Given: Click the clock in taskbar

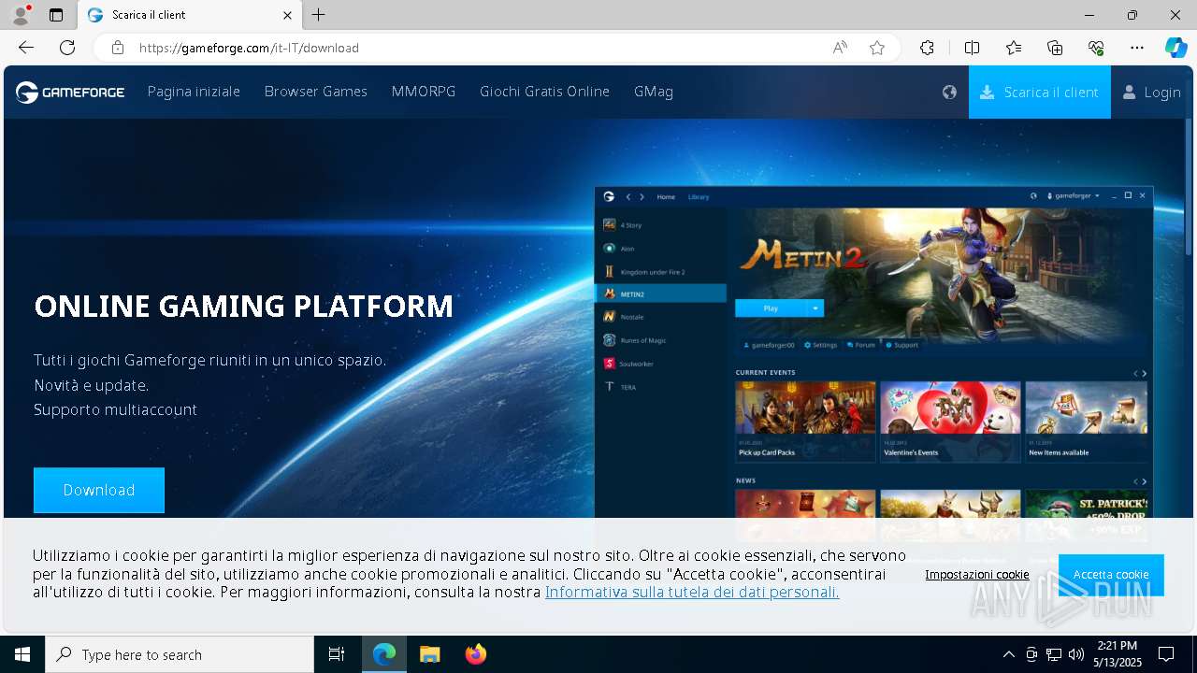Looking at the screenshot, I should coord(1119,654).
